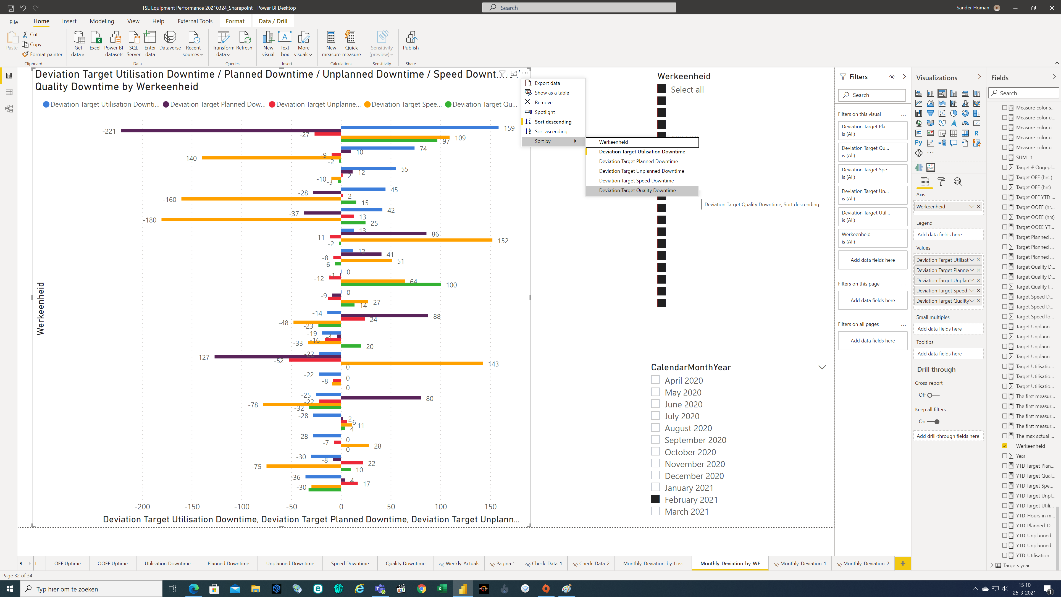Screen dimensions: 1061x597
Task: Open Werkeenheid axis field dropdown arrow
Action: coord(972,206)
